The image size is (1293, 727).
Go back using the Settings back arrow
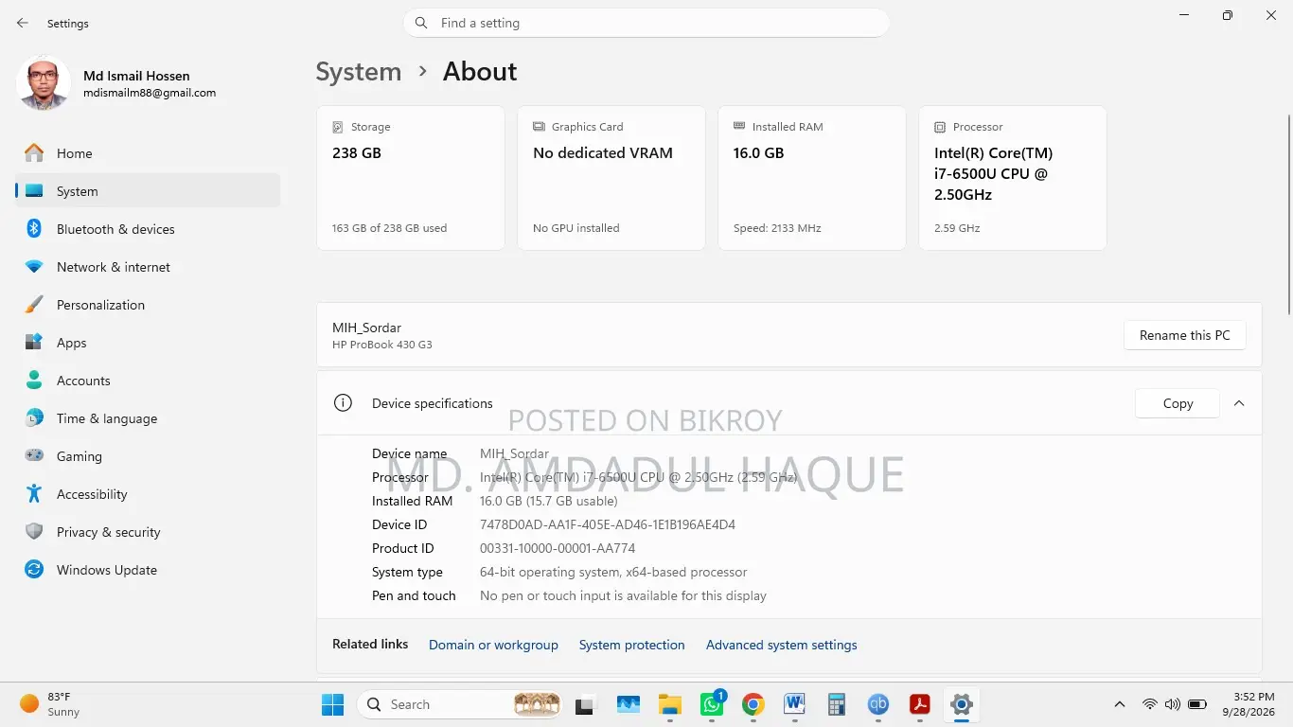point(23,23)
